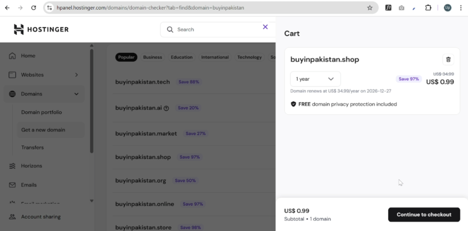The width and height of the screenshot is (468, 231).
Task: Open the browser extensions puzzle icon
Action: (x=428, y=8)
